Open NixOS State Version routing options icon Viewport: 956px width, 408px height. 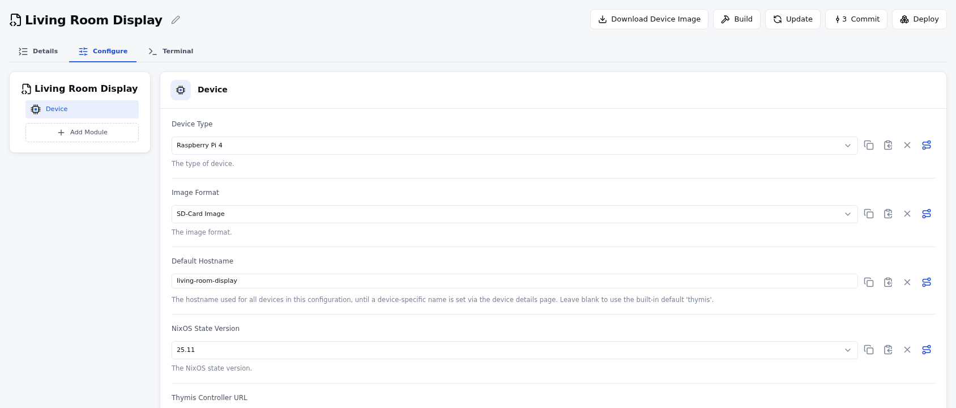(927, 350)
